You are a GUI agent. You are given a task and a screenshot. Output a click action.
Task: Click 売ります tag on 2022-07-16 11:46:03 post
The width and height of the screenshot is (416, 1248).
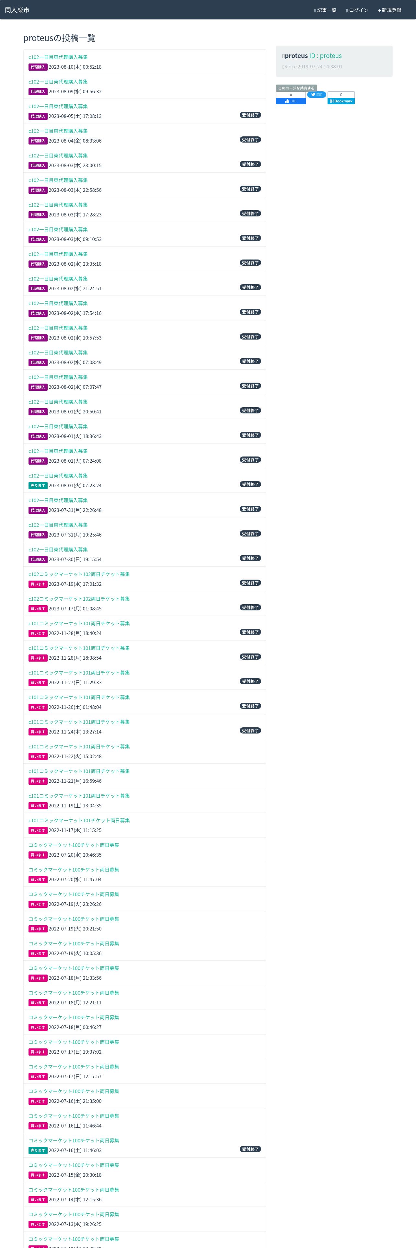pos(38,1150)
